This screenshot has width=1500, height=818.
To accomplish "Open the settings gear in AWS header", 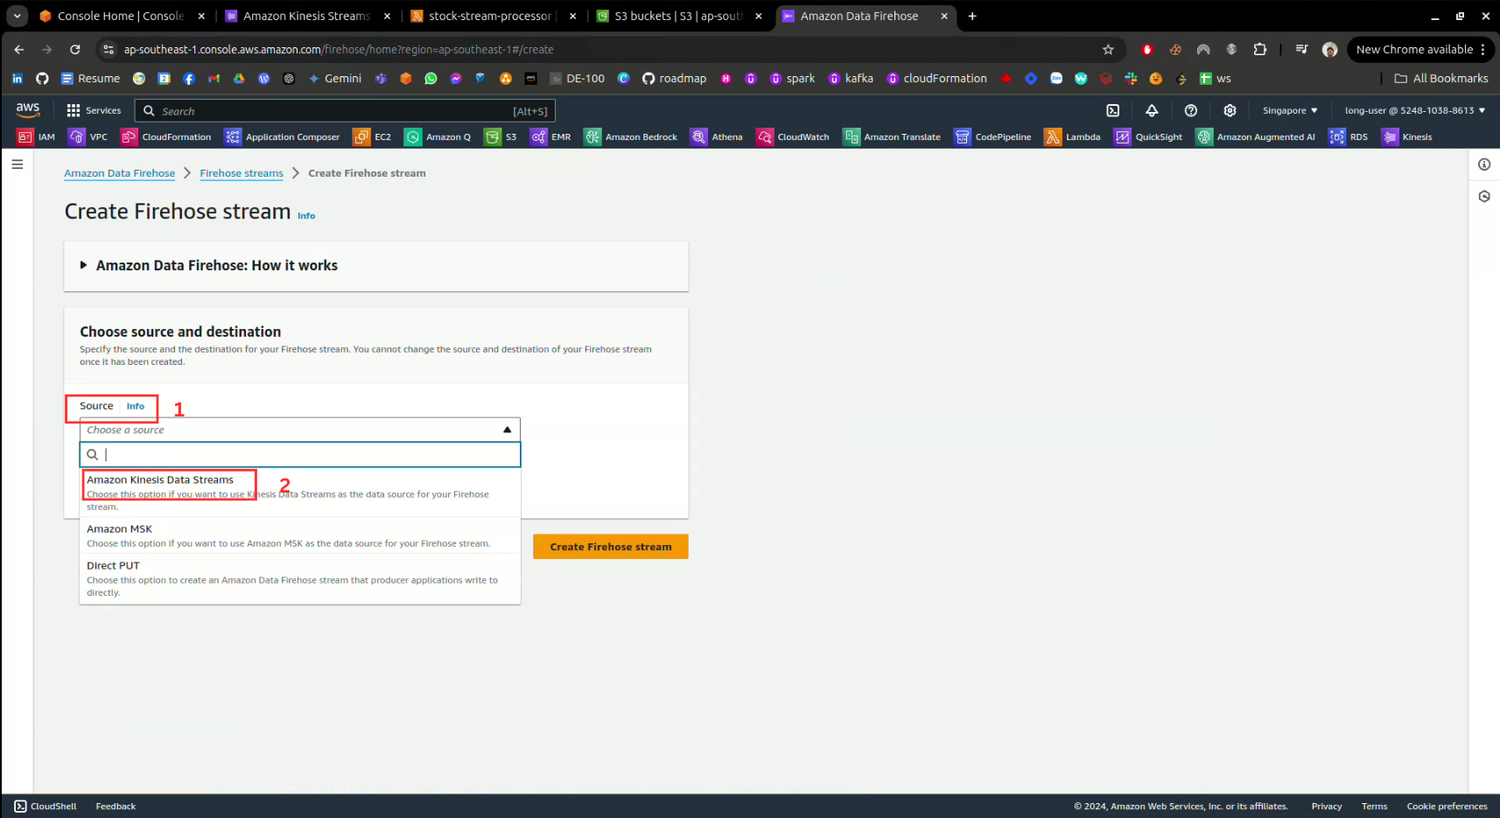I will 1230,110.
